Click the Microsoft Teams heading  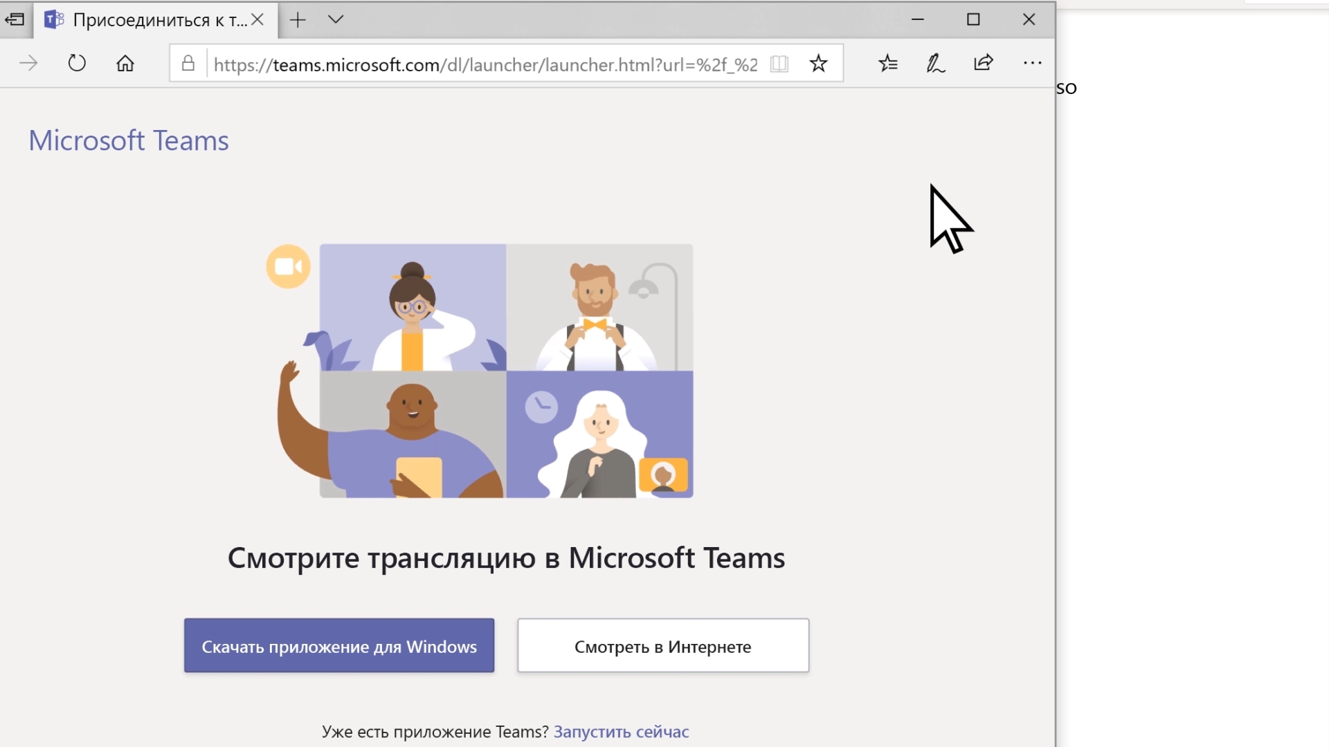[x=129, y=140]
